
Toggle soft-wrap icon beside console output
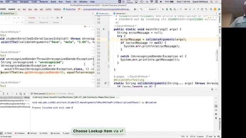point(216,106)
